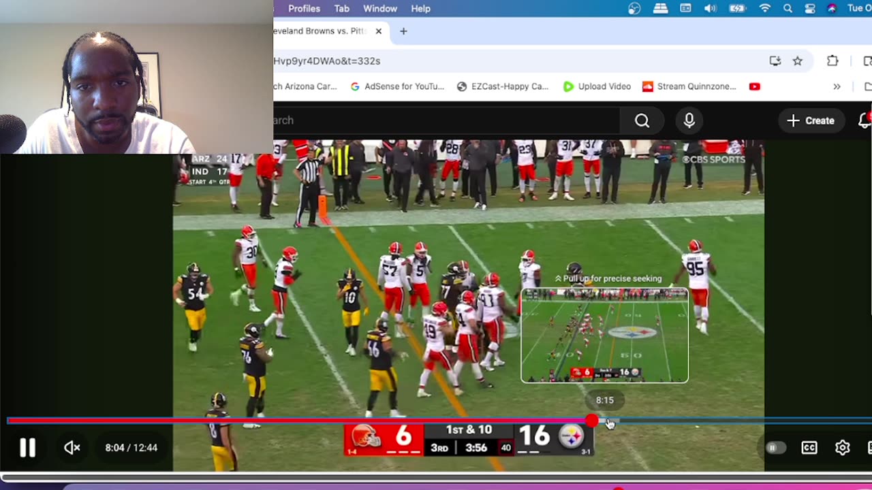Click the install app icon in the address bar
This screenshot has width=872, height=490.
775,61
